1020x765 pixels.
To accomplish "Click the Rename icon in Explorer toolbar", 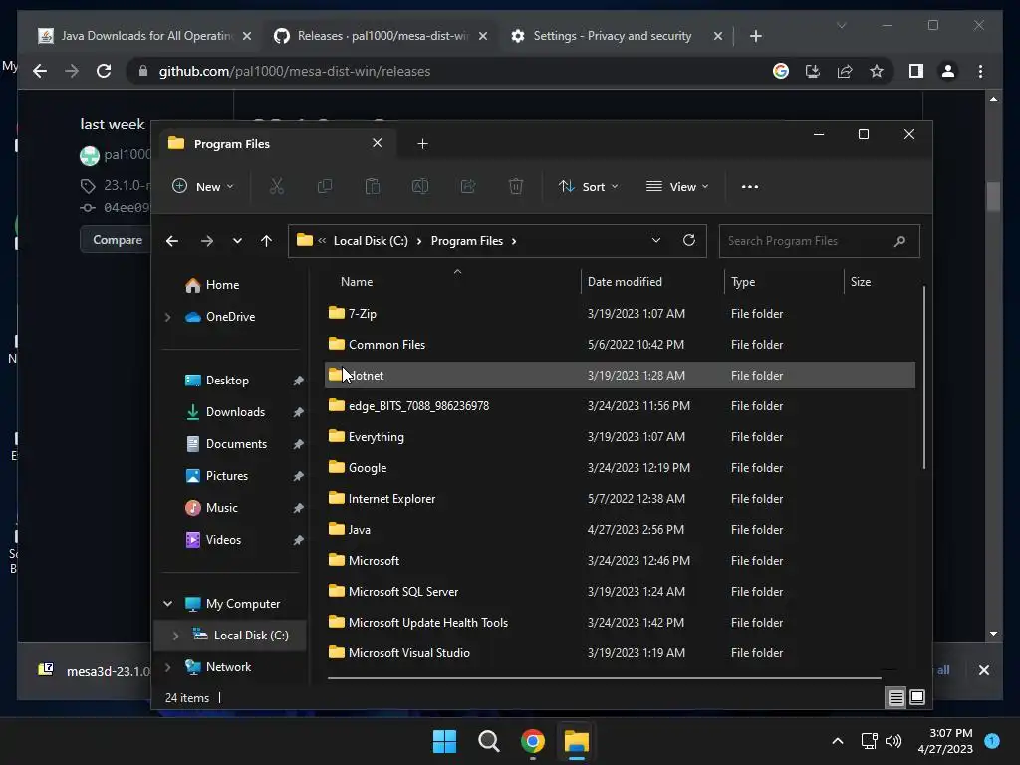I will [420, 186].
